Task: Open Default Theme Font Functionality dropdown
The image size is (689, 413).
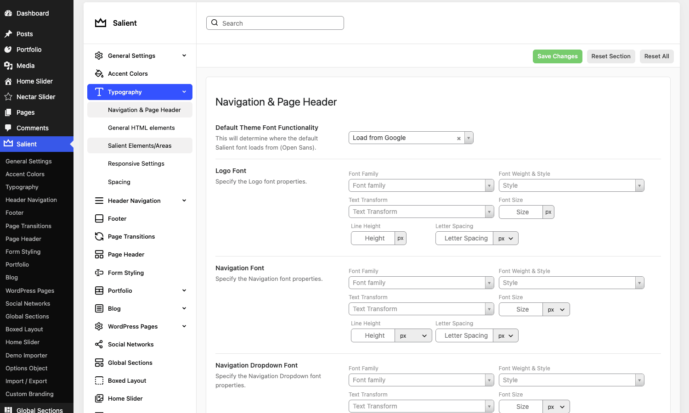Action: pyautogui.click(x=411, y=138)
